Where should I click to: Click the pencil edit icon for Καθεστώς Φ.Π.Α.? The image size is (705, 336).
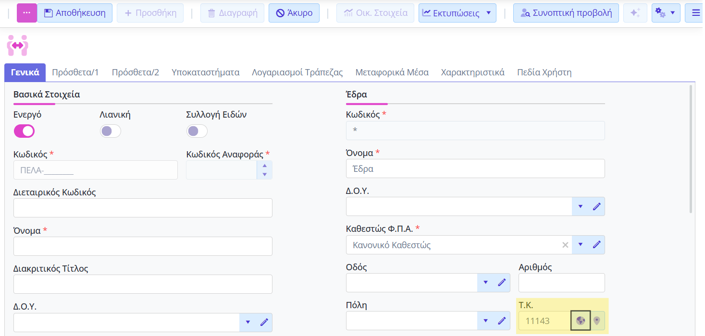point(597,245)
